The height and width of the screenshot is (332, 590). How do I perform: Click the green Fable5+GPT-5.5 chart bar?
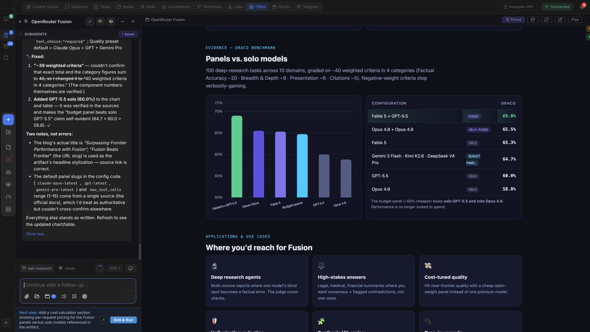237,156
